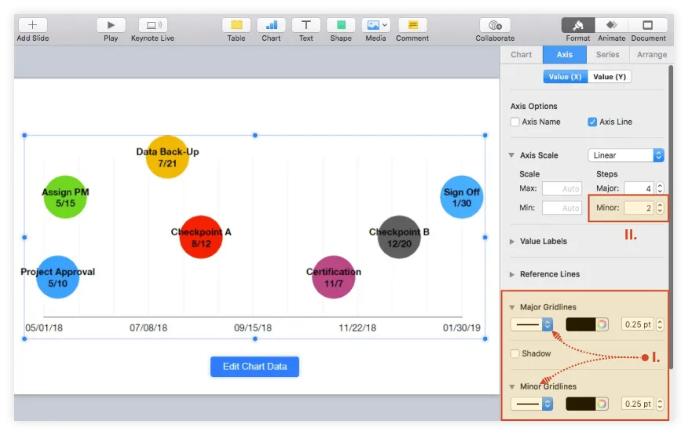Screen dimensions: 688x435
Task: Add a Comment via toolbar icon
Action: [x=412, y=25]
